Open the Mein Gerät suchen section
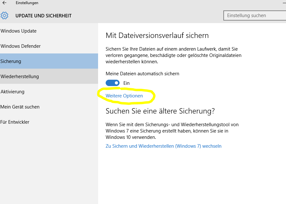 coord(49,107)
